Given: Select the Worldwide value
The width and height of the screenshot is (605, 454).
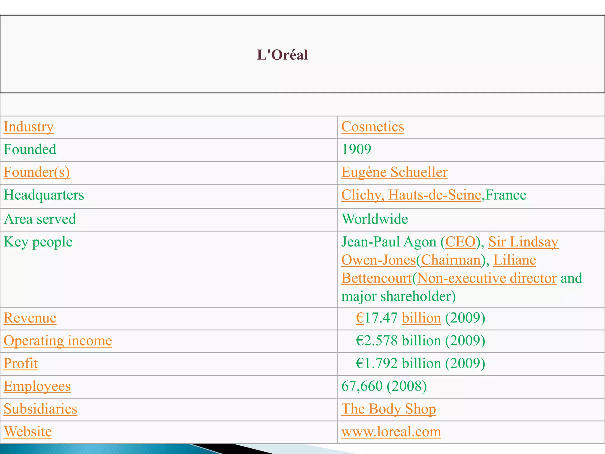Looking at the screenshot, I should tap(375, 219).
